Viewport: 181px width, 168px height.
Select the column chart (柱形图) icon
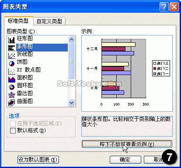pyautogui.click(x=12, y=40)
